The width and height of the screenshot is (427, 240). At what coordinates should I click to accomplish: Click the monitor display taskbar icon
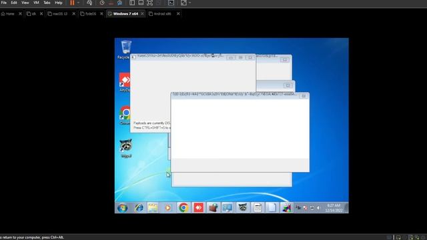tap(228, 208)
